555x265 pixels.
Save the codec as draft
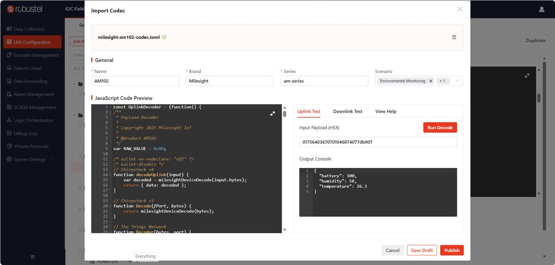click(x=422, y=250)
